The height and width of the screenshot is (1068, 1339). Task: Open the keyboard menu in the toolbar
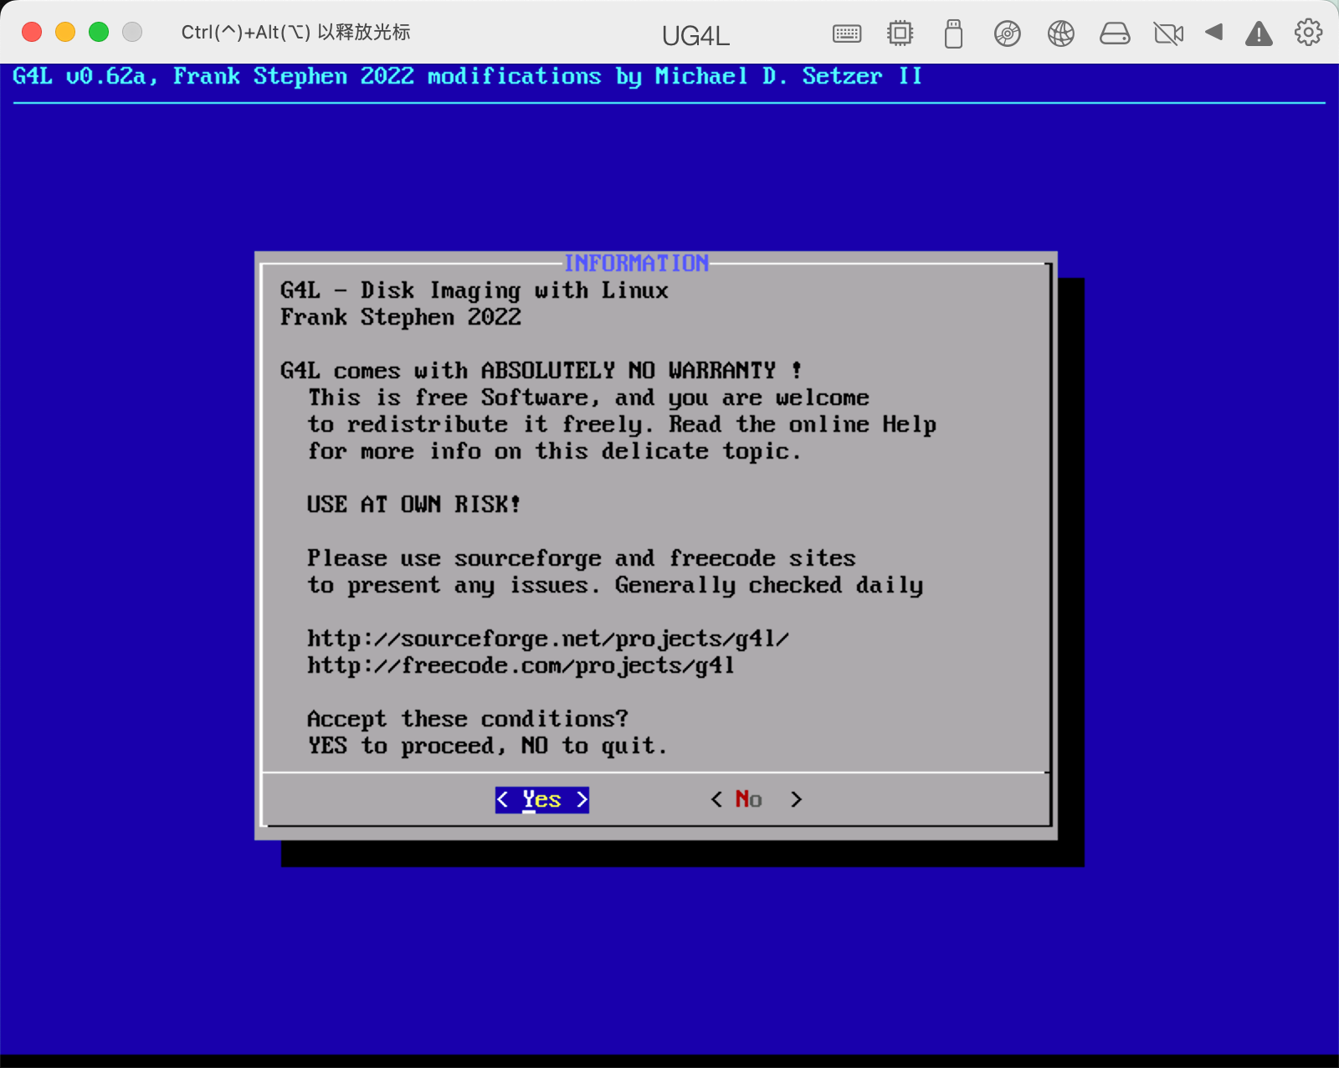[846, 33]
